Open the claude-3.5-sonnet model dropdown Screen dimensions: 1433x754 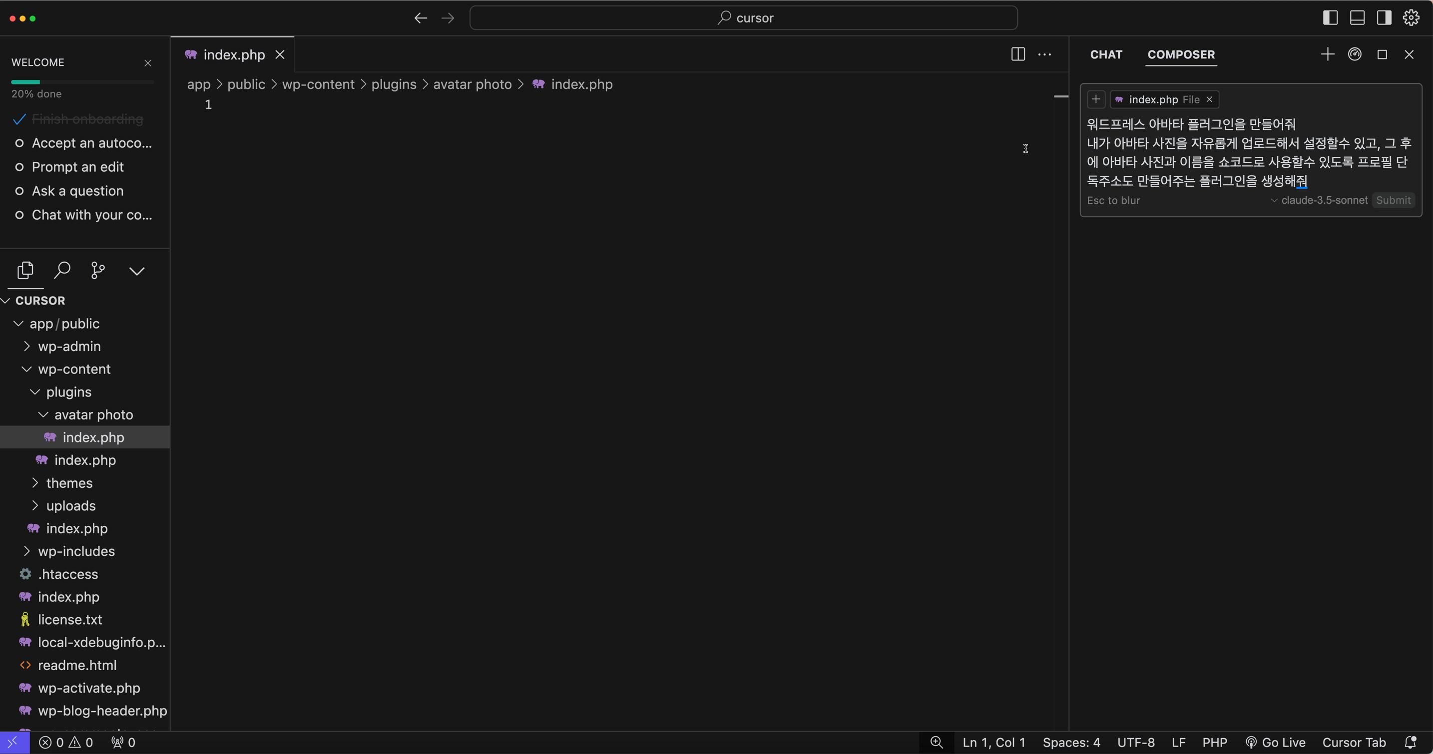pos(1319,200)
